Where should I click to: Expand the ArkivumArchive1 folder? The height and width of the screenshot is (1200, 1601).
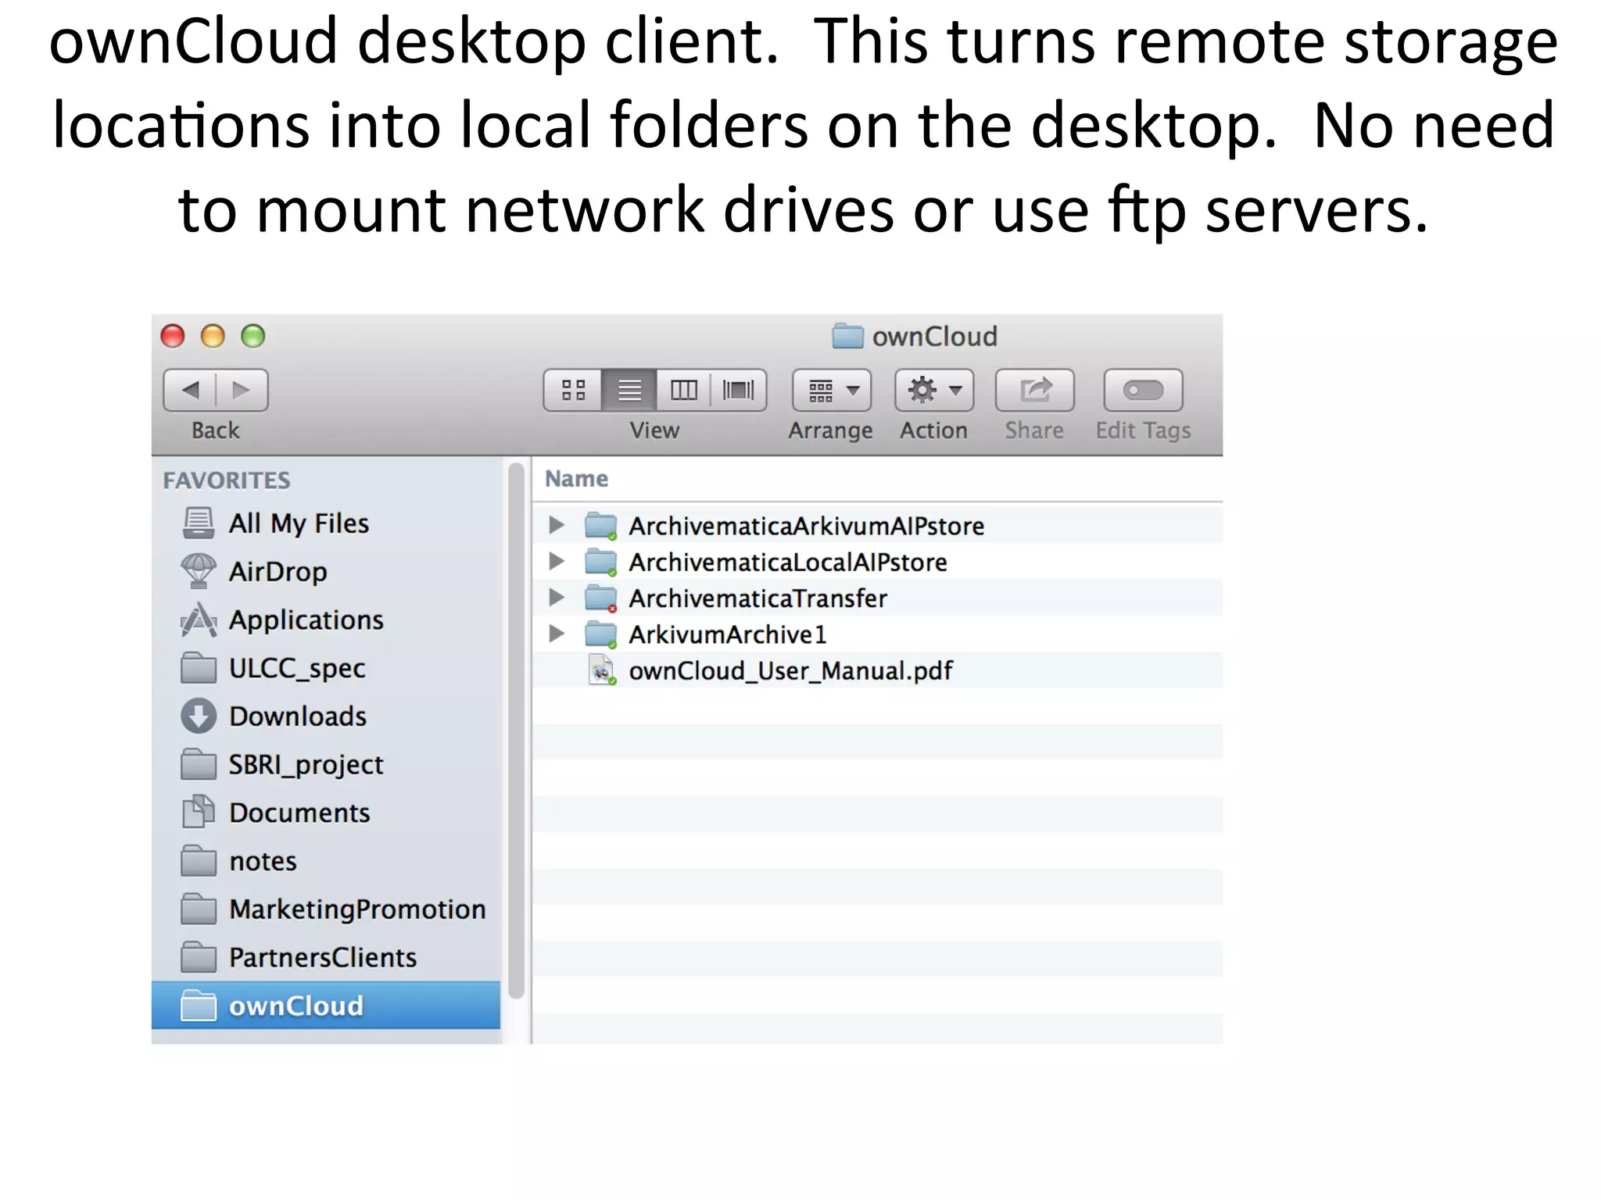pos(557,634)
